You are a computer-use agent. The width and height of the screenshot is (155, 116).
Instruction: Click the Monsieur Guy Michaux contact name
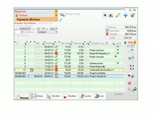click(x=25, y=23)
